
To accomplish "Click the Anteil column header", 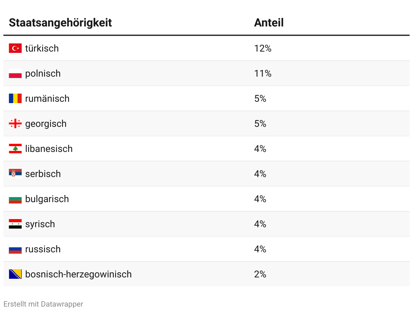I will [269, 23].
